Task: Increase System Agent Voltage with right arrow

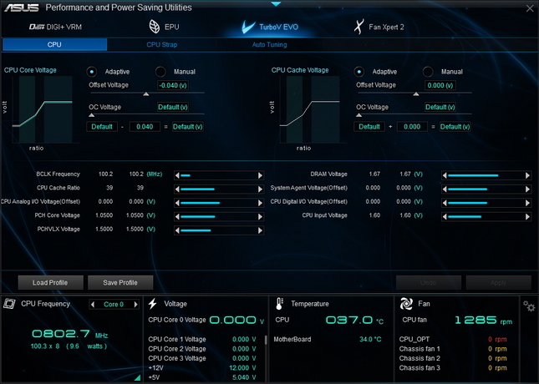Action: pos(527,189)
